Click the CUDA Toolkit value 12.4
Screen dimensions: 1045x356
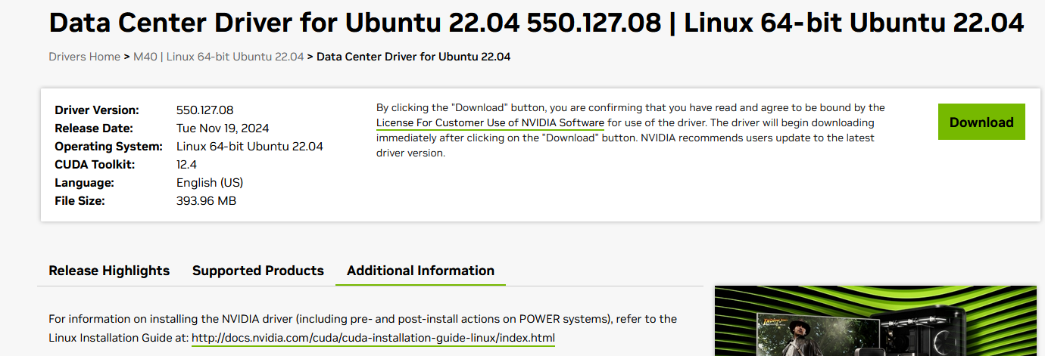[187, 165]
